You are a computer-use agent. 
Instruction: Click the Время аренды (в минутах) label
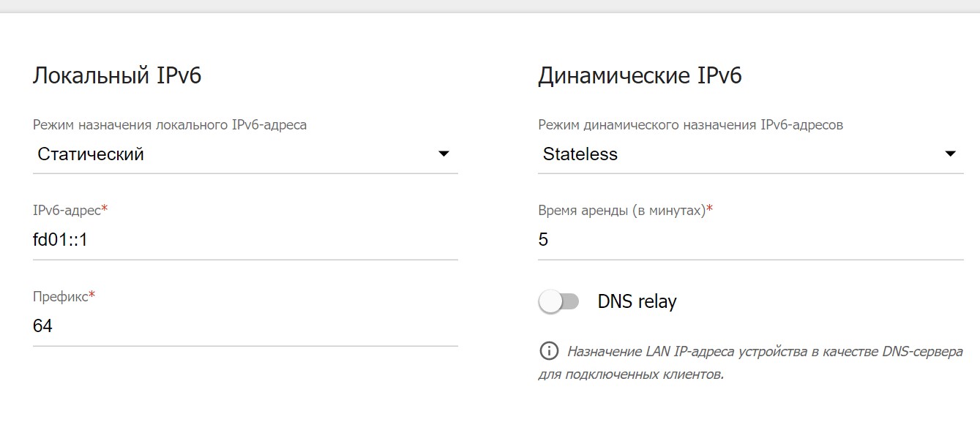pos(621,211)
